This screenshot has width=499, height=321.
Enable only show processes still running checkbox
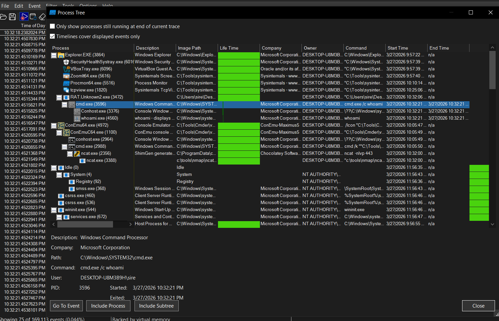pos(52,26)
